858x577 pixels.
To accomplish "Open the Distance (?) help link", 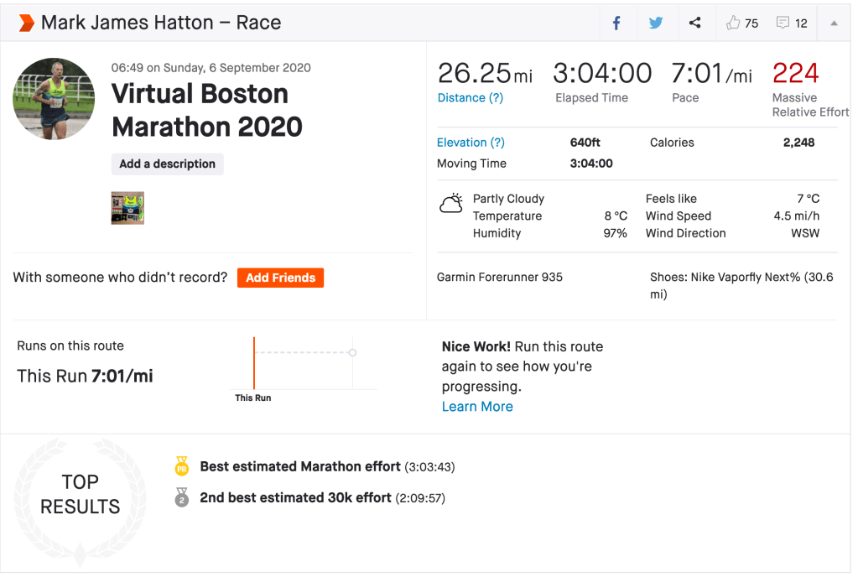I will click(471, 97).
